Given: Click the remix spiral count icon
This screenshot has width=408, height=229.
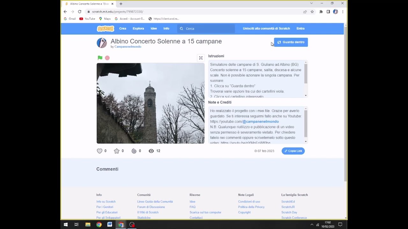Looking at the screenshot, I should (134, 151).
